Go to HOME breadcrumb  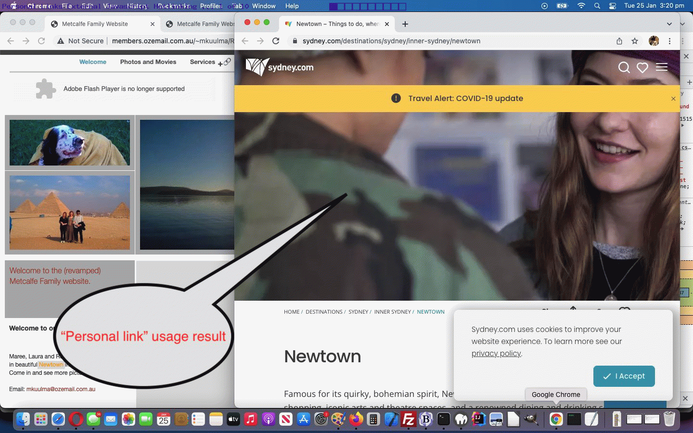(x=292, y=312)
